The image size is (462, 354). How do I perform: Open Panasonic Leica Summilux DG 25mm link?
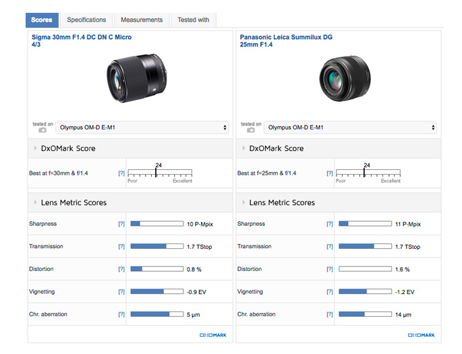pos(286,40)
